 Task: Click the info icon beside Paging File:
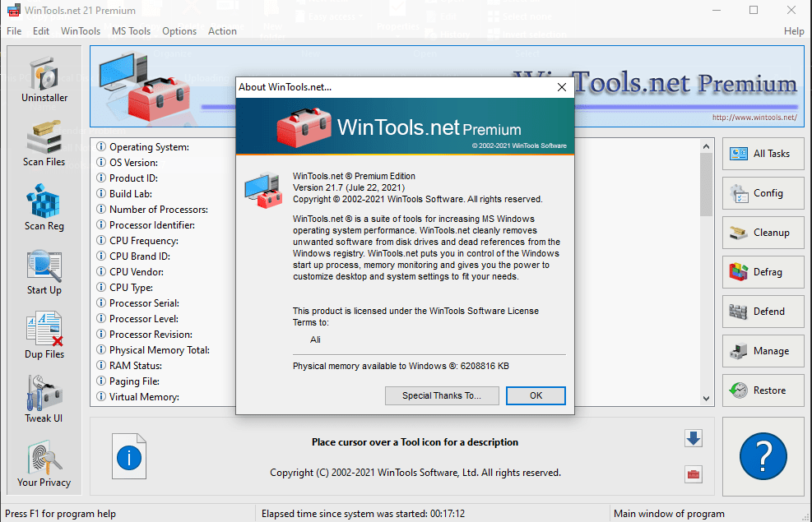[101, 381]
